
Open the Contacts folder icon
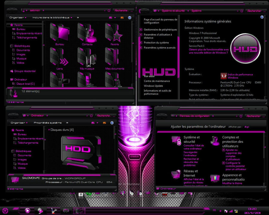(87, 33)
